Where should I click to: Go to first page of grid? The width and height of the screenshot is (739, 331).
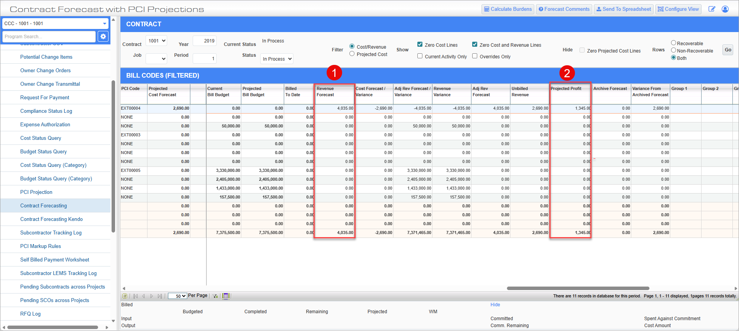point(136,296)
